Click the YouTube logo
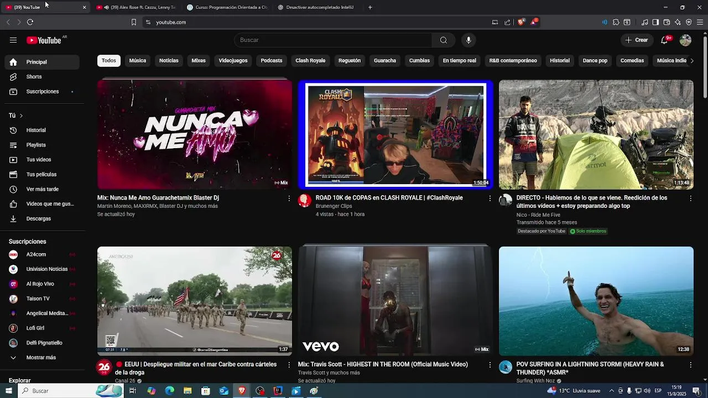 44,40
